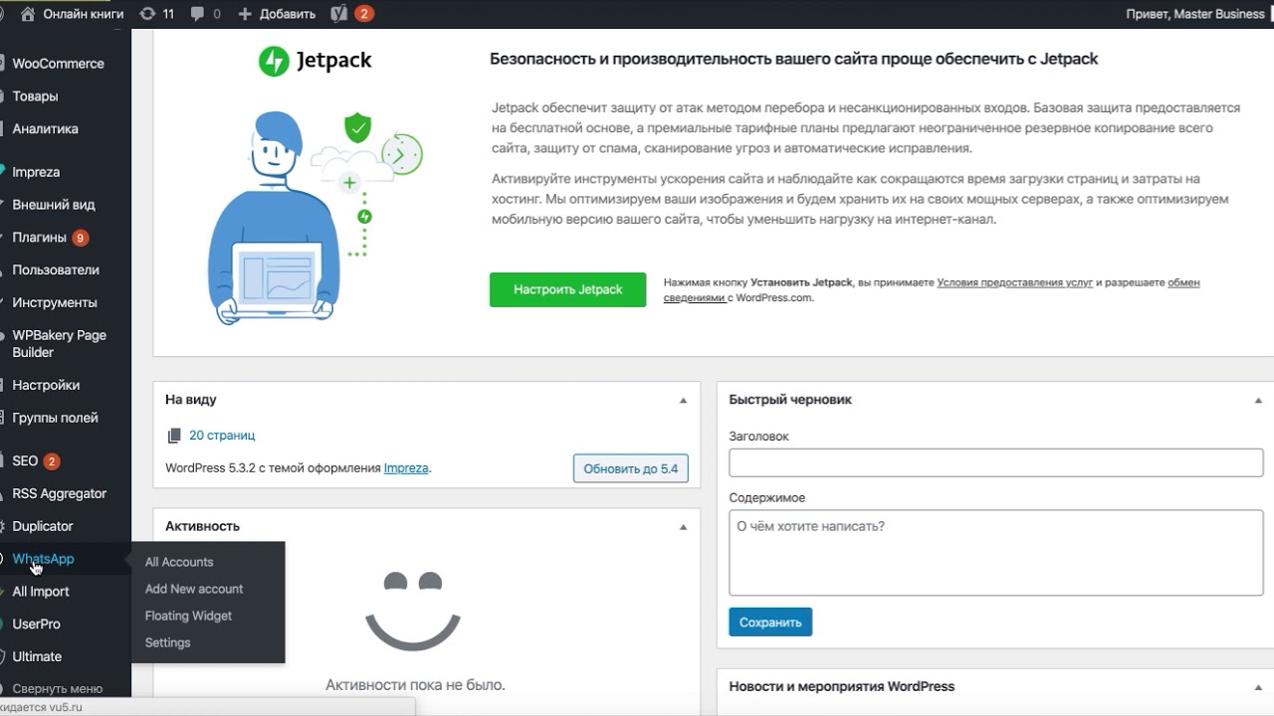Select All Accounts in WhatsApp submenu
Viewport: 1274px width, 716px height.
click(179, 563)
